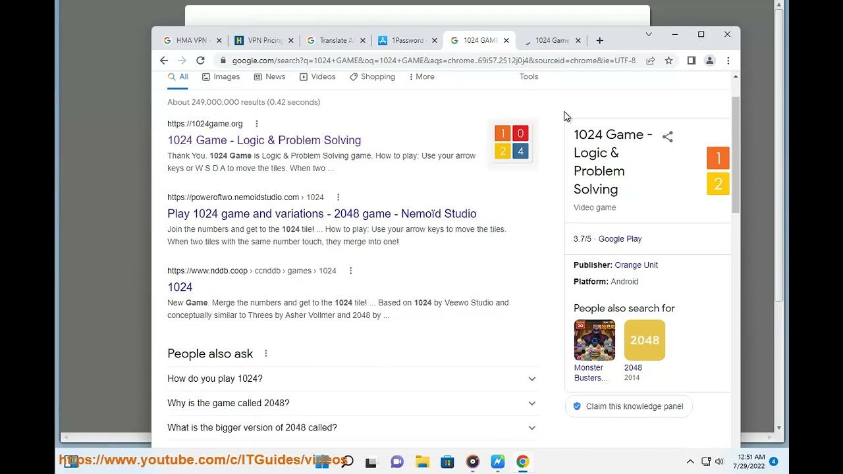Show hidden system tray icons
The height and width of the screenshot is (474, 843).
pyautogui.click(x=690, y=461)
